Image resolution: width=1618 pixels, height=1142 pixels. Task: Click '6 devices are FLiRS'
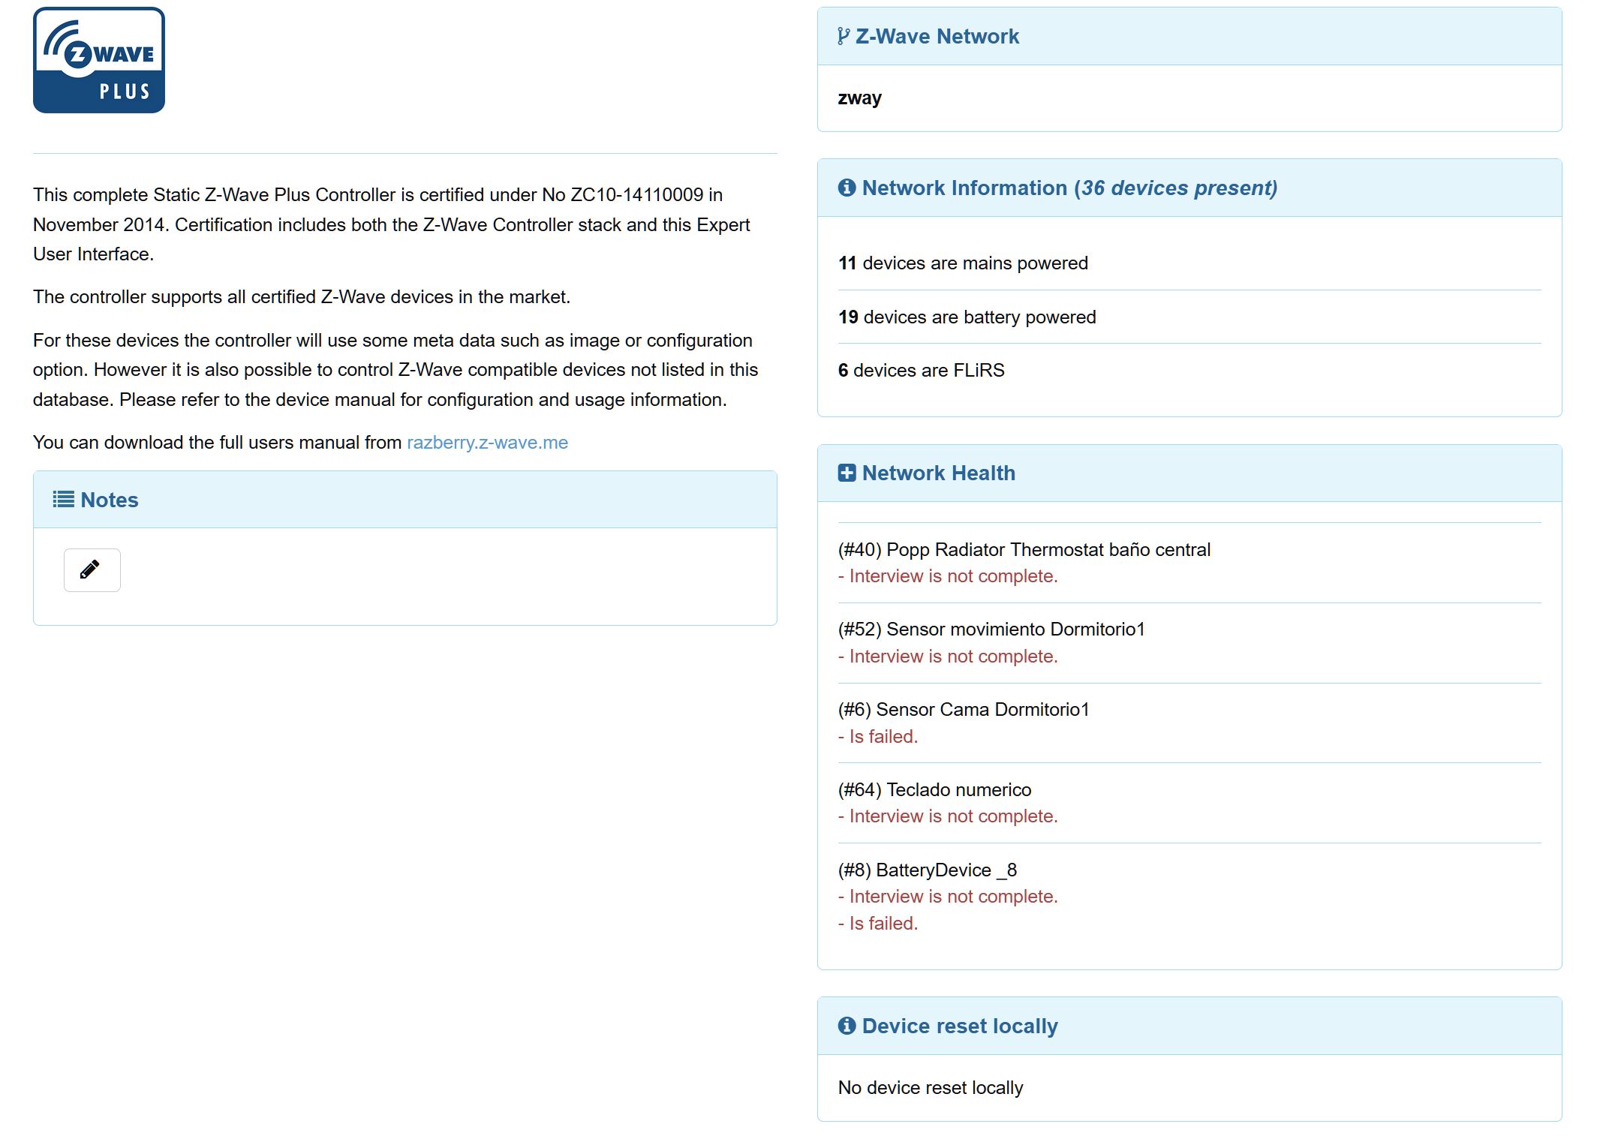point(921,371)
